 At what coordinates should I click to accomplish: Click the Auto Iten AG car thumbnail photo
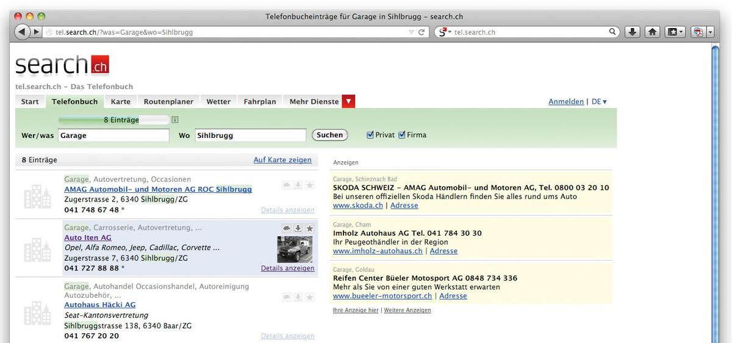(295, 250)
